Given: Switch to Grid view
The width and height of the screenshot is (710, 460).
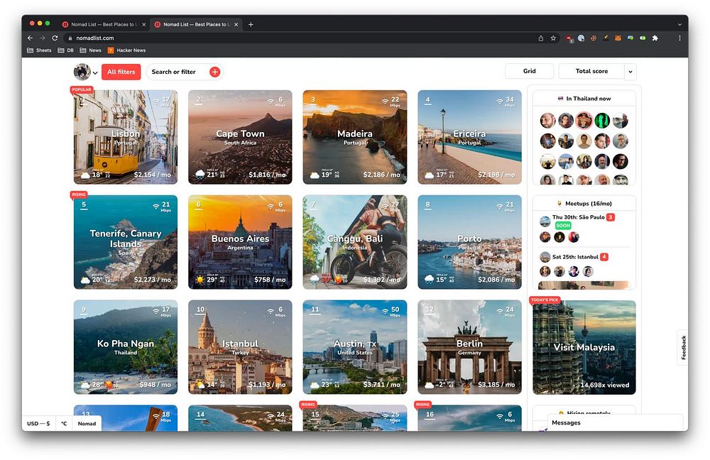Looking at the screenshot, I should 530,71.
